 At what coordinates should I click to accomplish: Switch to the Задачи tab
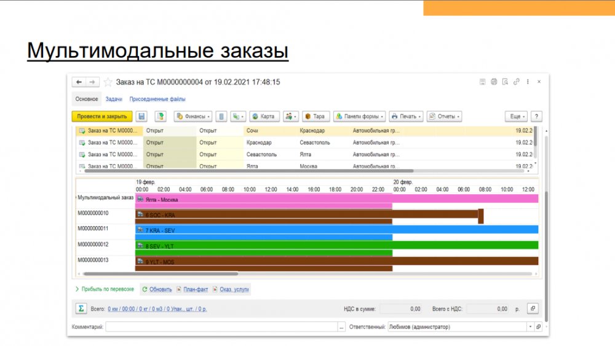coord(113,99)
